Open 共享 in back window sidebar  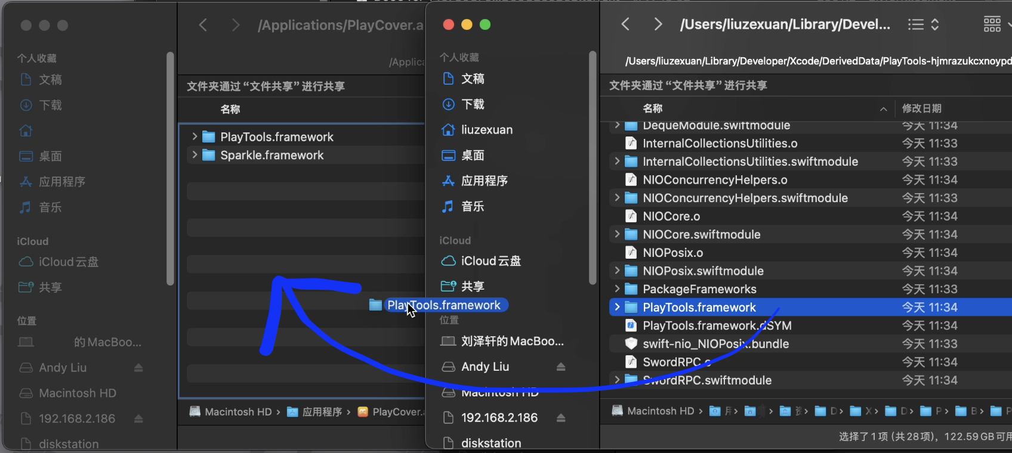50,287
